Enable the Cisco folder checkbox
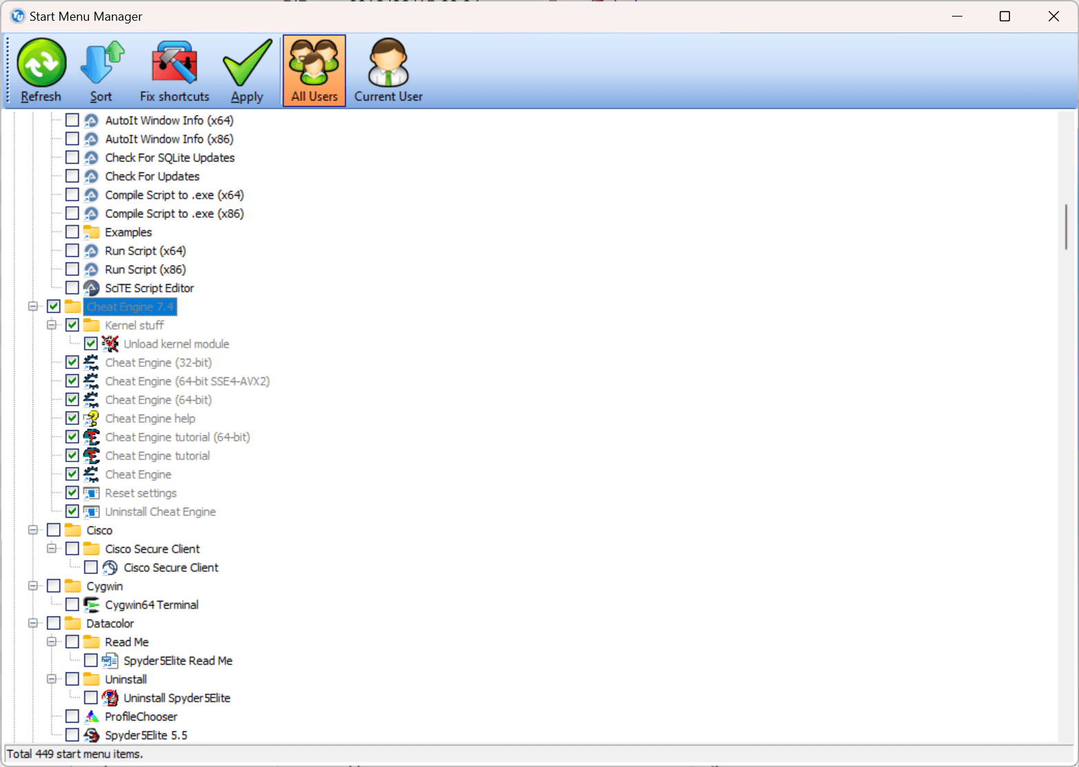The width and height of the screenshot is (1079, 767). coord(54,530)
